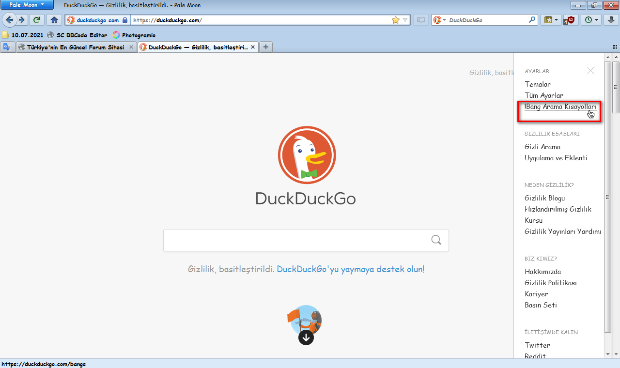Open the 10.07.2021 bookmark folder

point(23,35)
